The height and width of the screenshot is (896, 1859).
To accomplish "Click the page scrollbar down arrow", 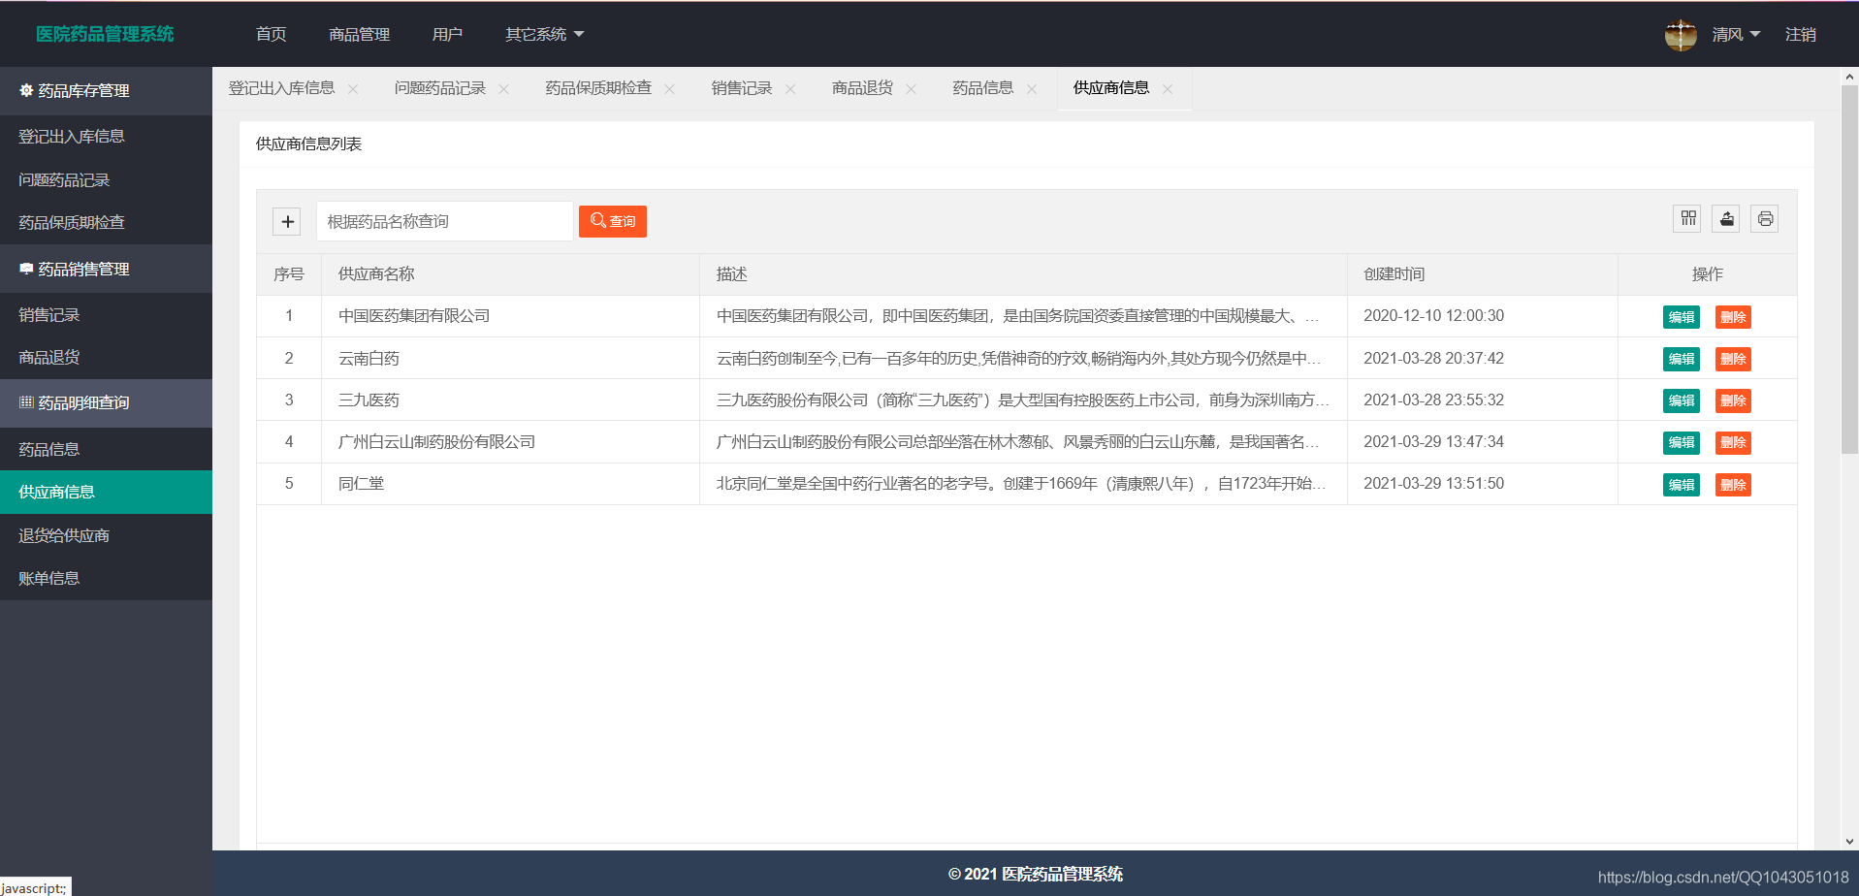I will coord(1850,842).
